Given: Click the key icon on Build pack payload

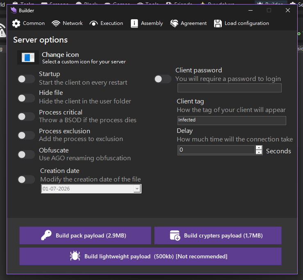Looking at the screenshot, I should pyautogui.click(x=46, y=235).
